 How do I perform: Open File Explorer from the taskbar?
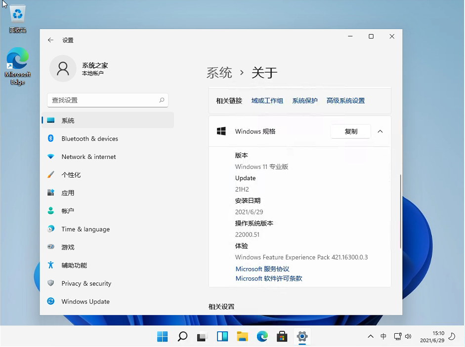click(242, 336)
